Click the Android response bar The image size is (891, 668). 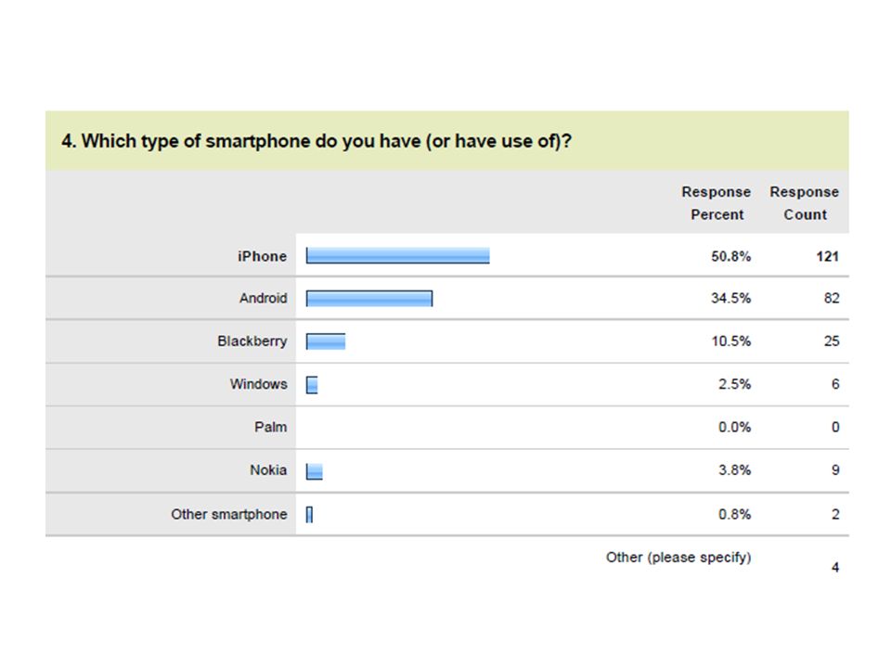369,298
